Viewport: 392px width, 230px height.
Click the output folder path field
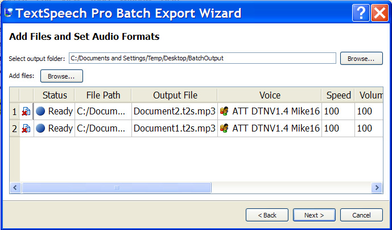[202, 58]
